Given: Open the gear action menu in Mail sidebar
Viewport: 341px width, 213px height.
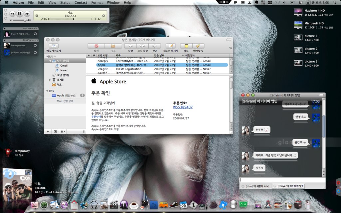Looking at the screenshot, I should 63,131.
